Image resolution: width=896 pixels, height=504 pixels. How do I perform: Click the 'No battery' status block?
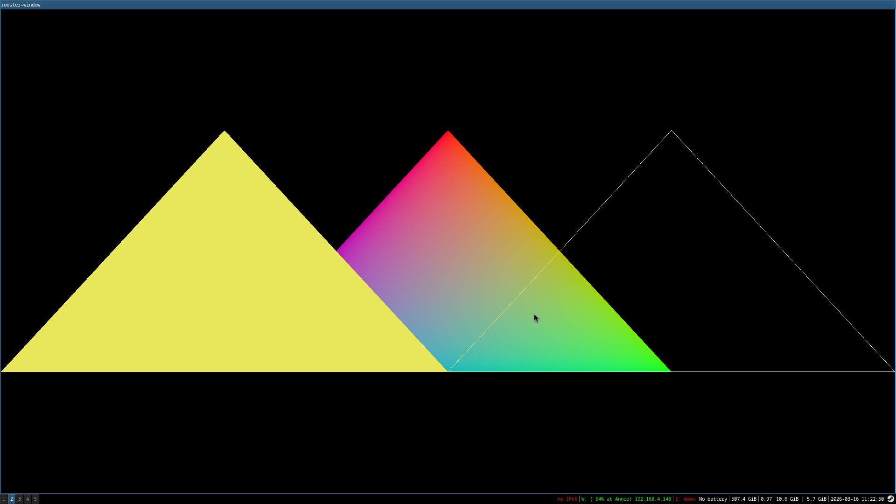click(x=713, y=499)
